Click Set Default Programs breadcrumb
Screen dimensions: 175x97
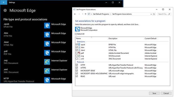click(101, 14)
